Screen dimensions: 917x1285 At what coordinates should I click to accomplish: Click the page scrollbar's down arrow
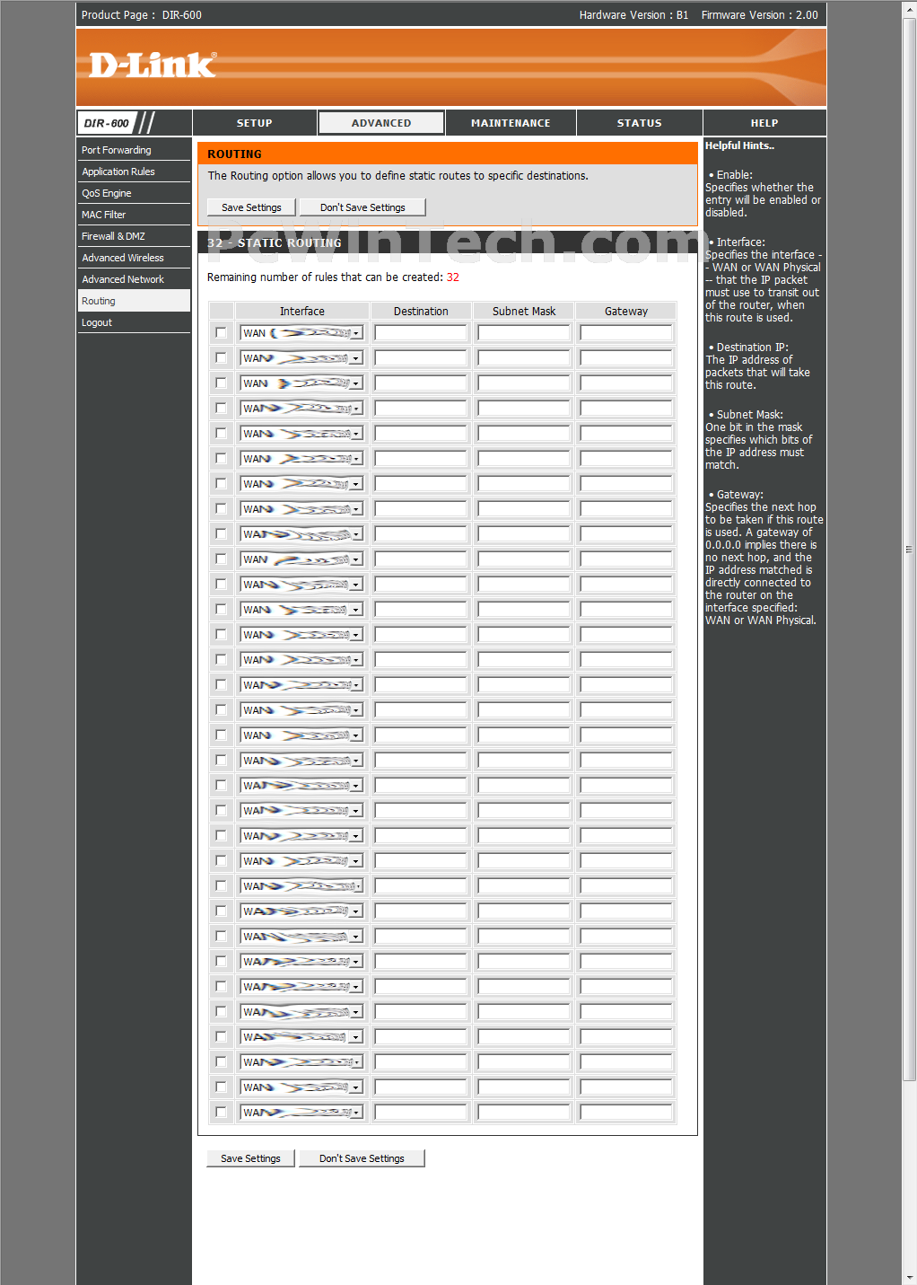(910, 1278)
